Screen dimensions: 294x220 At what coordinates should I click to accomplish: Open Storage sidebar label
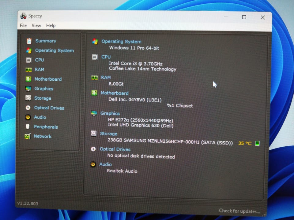[x=43, y=98]
